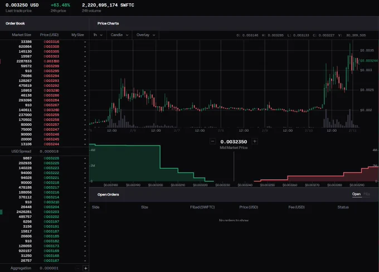Increase order book aggregation with plus button
Viewport: 379px width, 272px height.
click(x=86, y=268)
